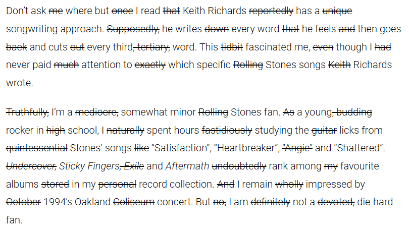Click the struck-through word "fastidiously"

[x=227, y=131]
